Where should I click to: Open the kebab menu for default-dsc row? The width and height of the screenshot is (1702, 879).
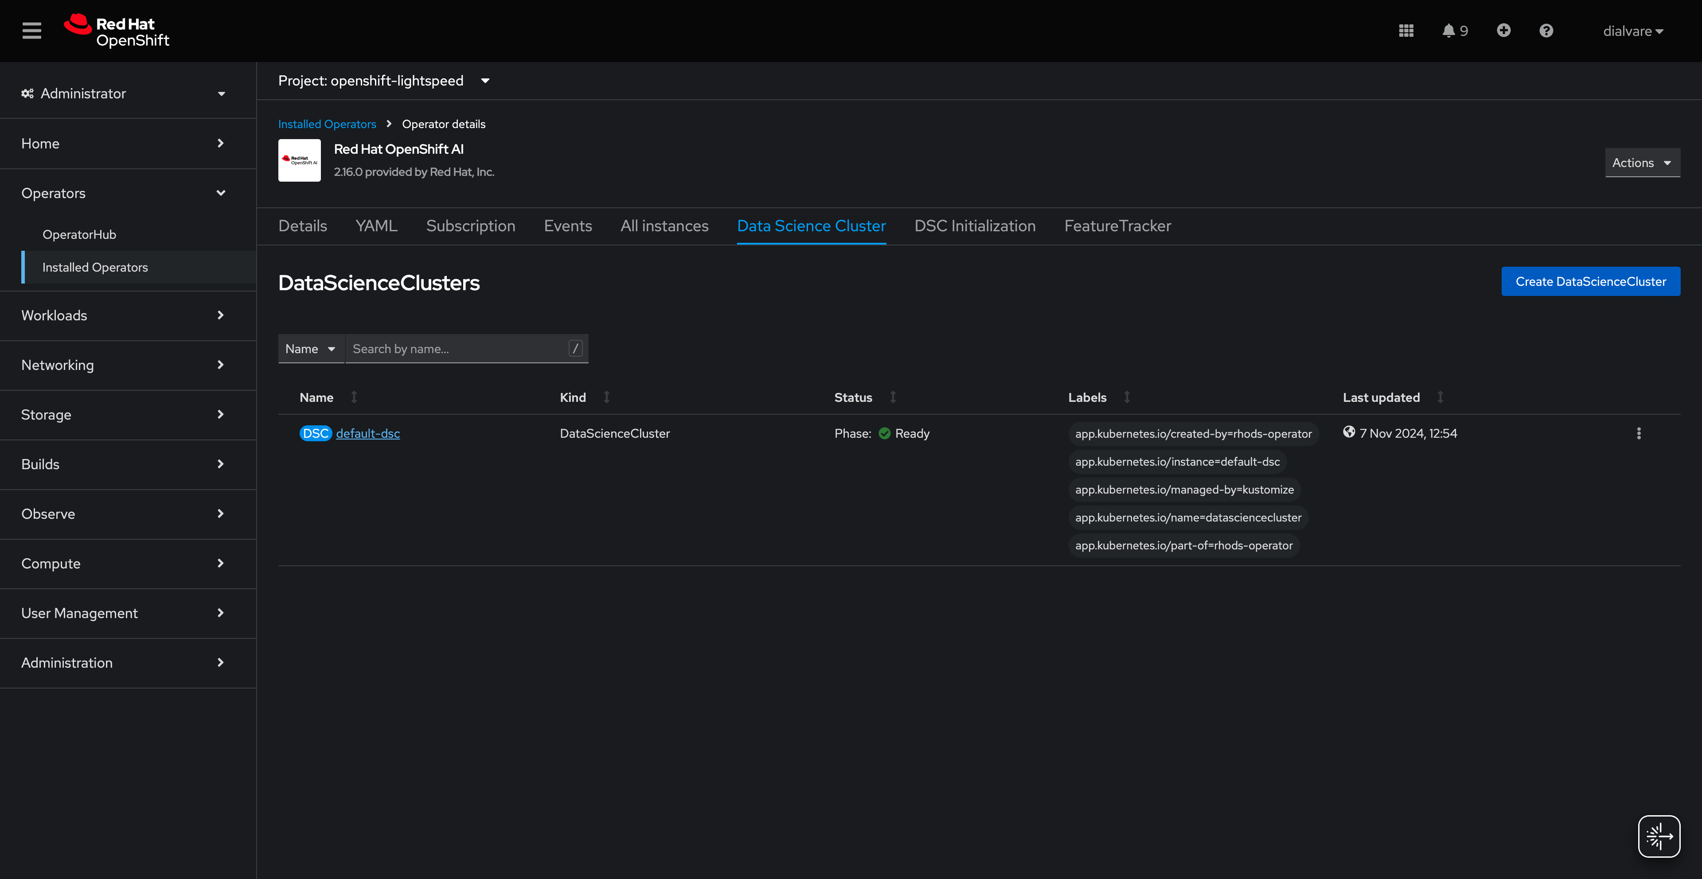pyautogui.click(x=1639, y=433)
